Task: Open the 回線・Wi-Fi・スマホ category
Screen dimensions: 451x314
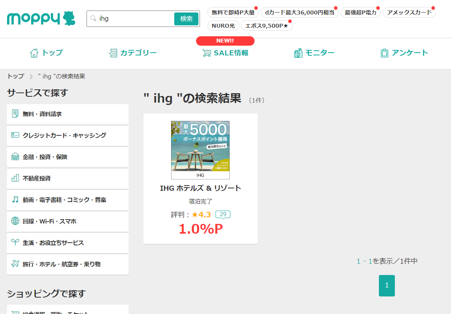Action: 67,221
